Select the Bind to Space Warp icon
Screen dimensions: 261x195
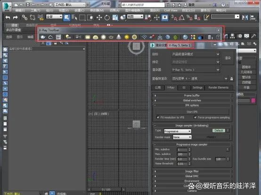(x=41, y=17)
